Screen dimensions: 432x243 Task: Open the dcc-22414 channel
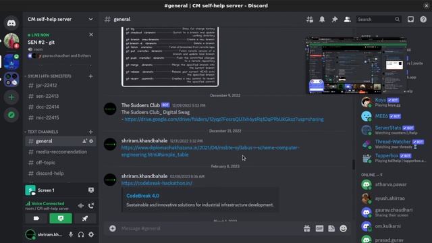(61, 107)
